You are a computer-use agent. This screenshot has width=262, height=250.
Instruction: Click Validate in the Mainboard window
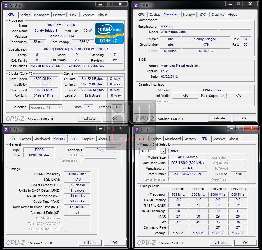[x=219, y=118]
